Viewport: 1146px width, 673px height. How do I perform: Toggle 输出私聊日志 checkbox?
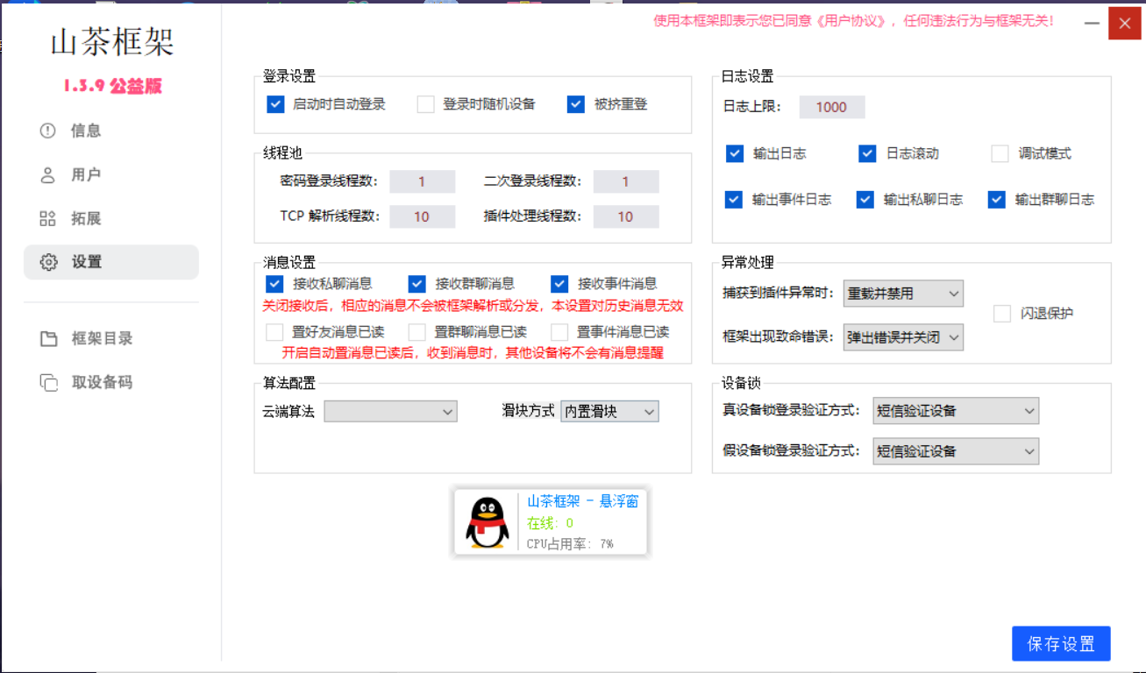pos(865,200)
